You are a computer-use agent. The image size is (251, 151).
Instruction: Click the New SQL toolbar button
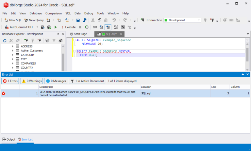[13, 20]
